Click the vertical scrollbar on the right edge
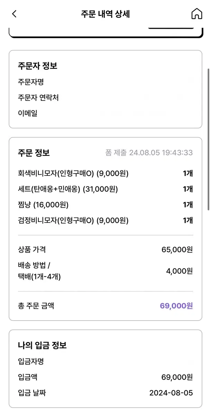This screenshot has height=415, width=211. click(208, 139)
